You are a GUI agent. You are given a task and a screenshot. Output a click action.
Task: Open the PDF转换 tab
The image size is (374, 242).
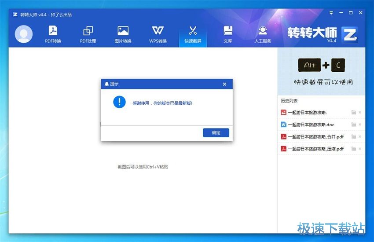(x=53, y=34)
